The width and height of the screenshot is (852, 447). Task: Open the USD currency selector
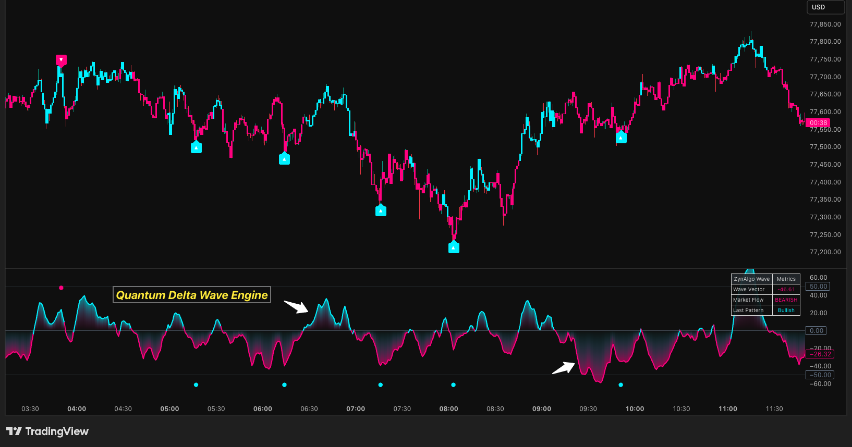coord(825,7)
